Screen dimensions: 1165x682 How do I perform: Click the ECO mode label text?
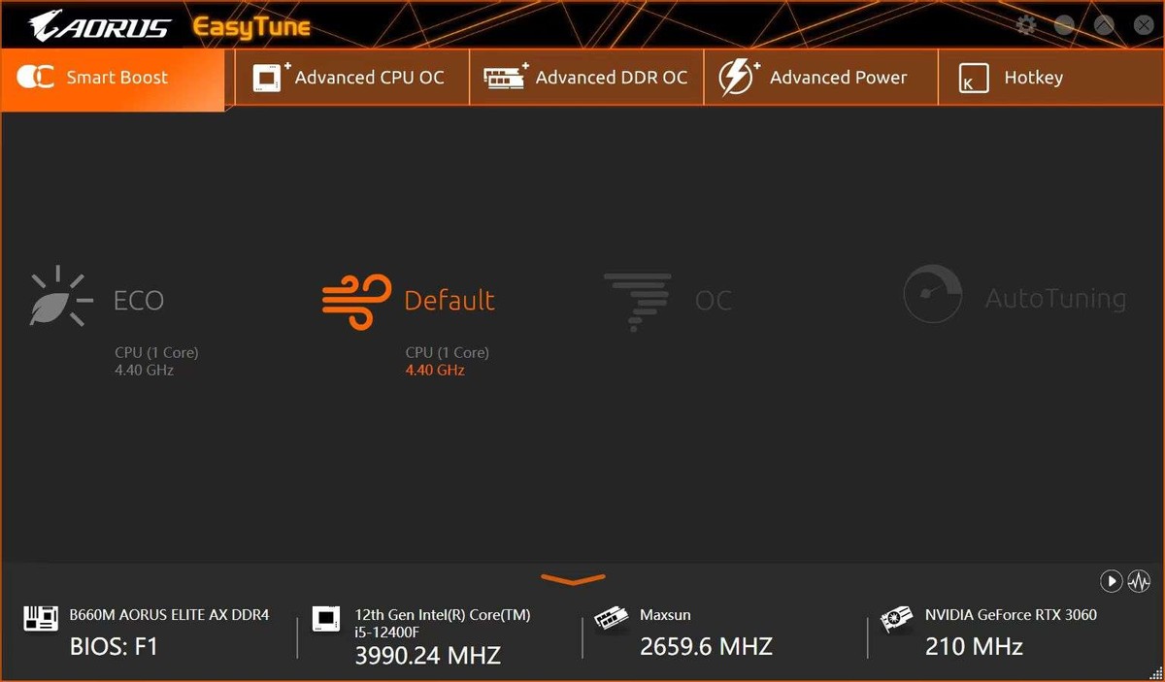coord(139,301)
